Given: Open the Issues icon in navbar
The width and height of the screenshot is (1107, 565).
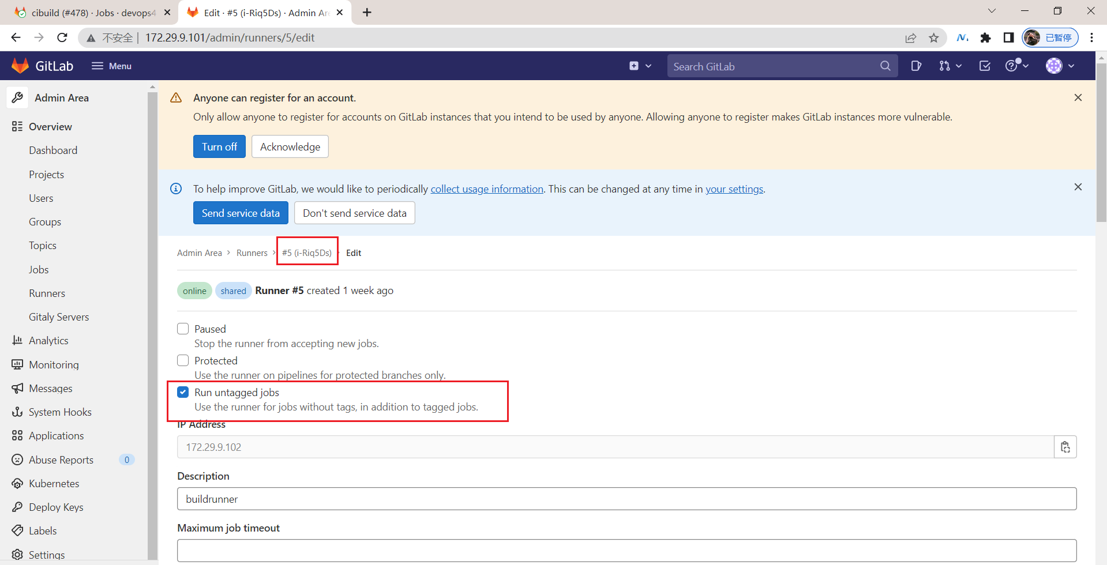Looking at the screenshot, I should (x=916, y=66).
